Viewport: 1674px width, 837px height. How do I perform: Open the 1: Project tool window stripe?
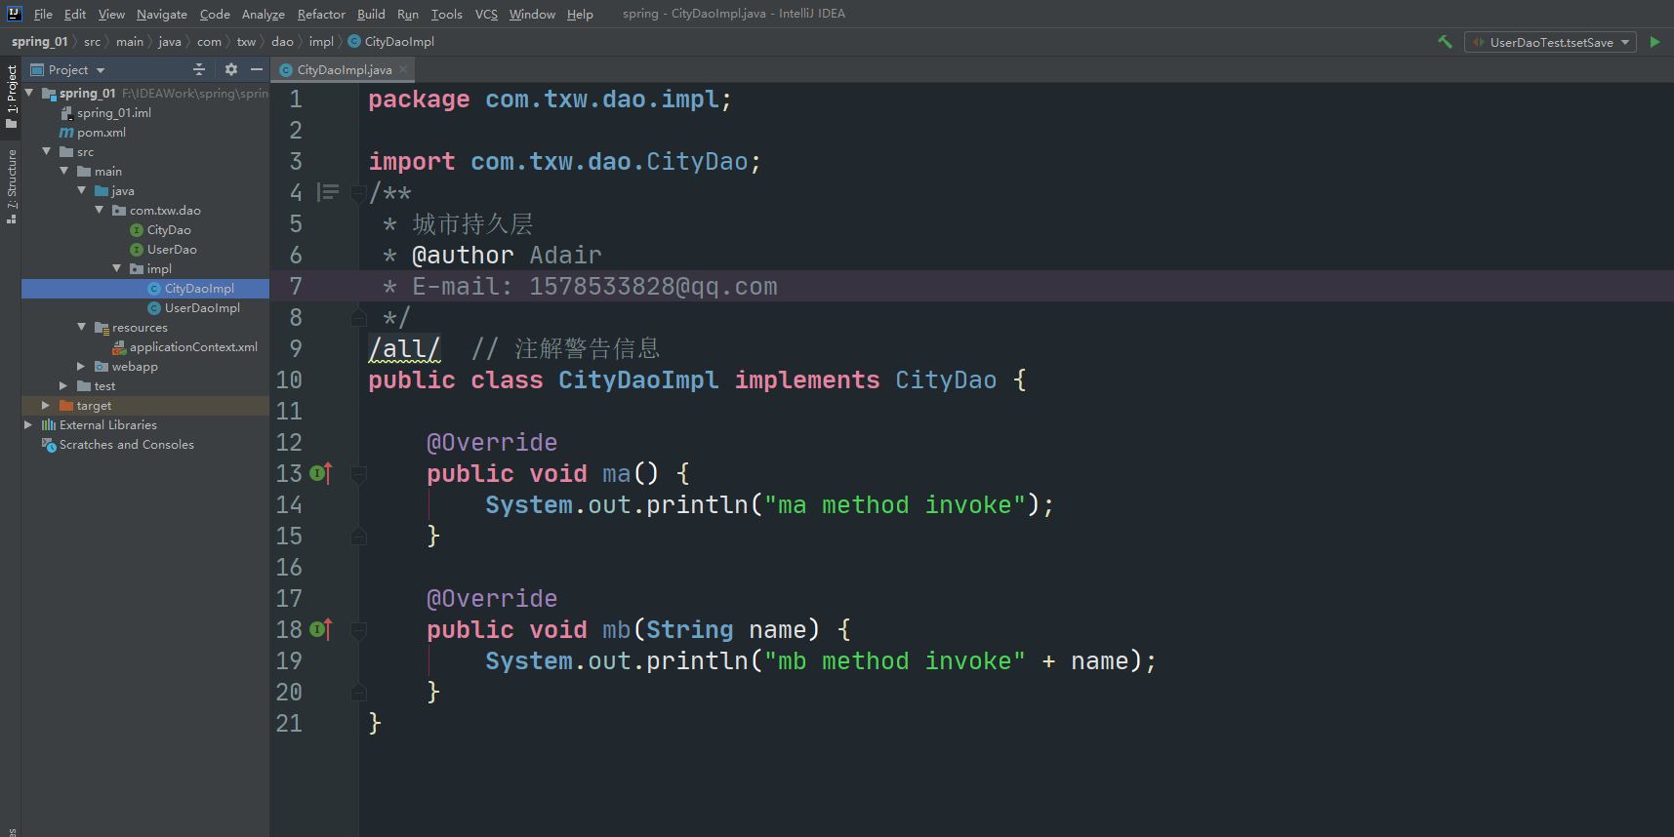[x=12, y=97]
